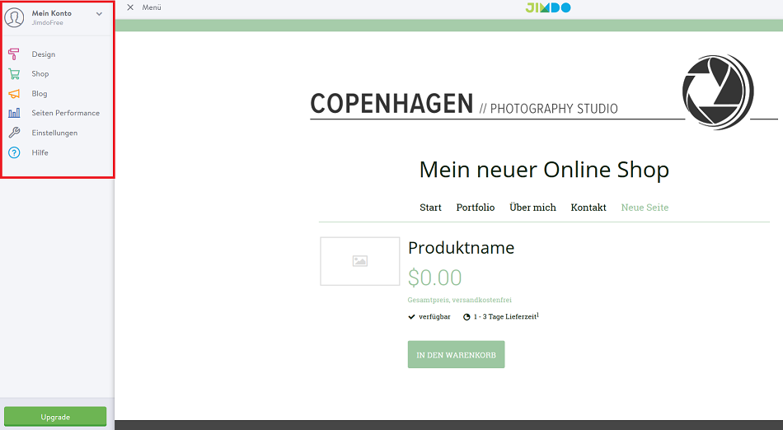The width and height of the screenshot is (783, 430).
Task: Click the 1 - 3 Tage Lieferzeit text
Action: [x=506, y=316]
